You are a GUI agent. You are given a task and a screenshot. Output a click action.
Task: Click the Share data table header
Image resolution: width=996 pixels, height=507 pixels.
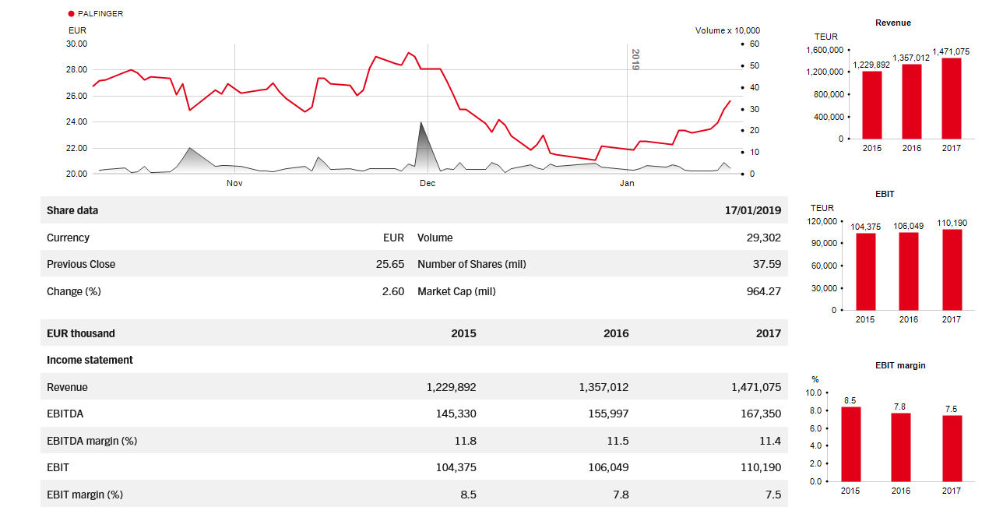click(x=72, y=210)
